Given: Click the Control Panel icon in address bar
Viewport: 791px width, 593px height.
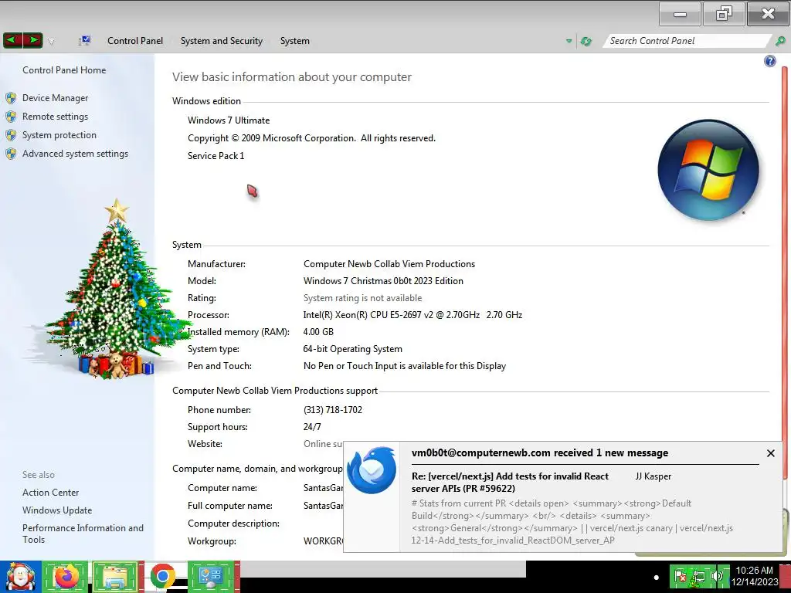Looking at the screenshot, I should pos(84,41).
